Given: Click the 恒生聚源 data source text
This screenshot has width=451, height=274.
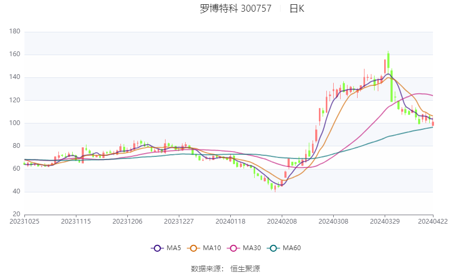Looking at the screenshot, I should [245, 269].
